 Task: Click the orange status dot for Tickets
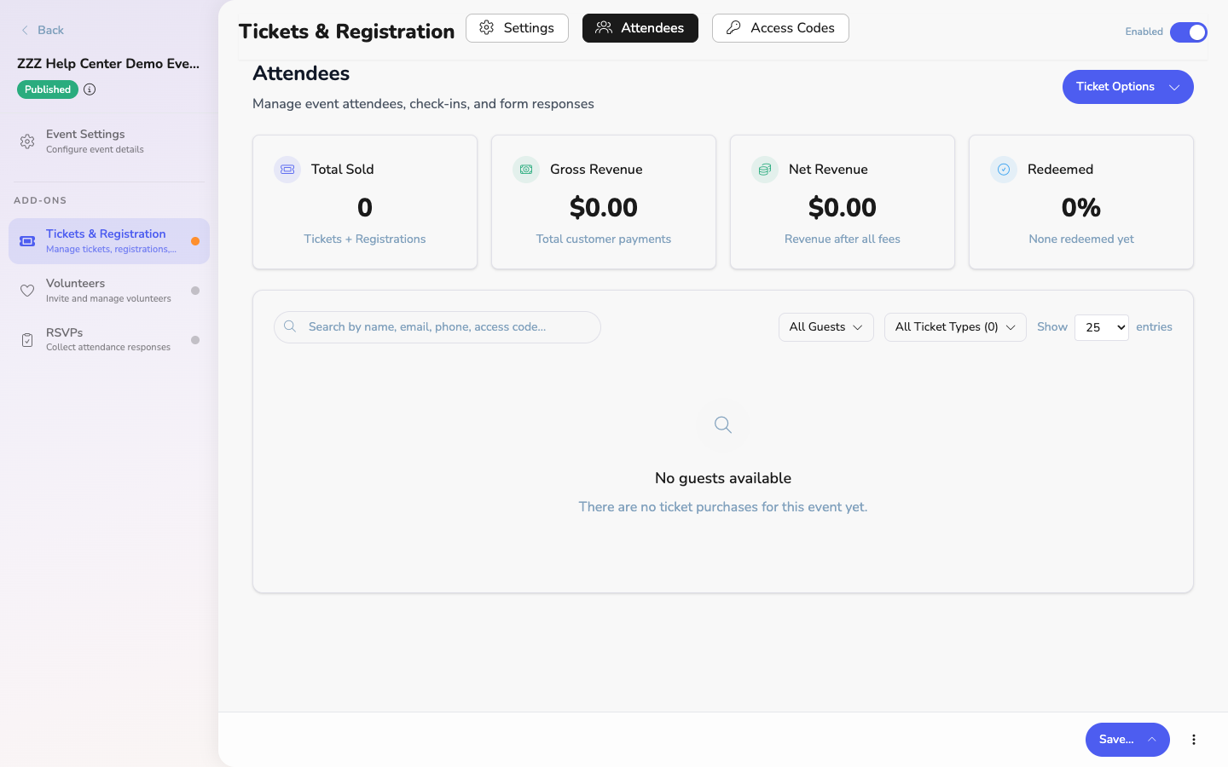195,241
